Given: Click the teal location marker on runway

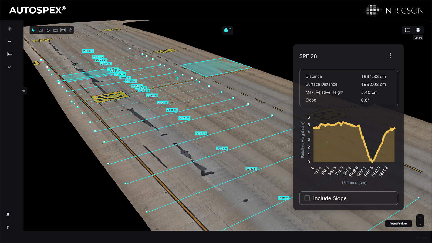Looking at the screenshot, I should [x=177, y=78].
